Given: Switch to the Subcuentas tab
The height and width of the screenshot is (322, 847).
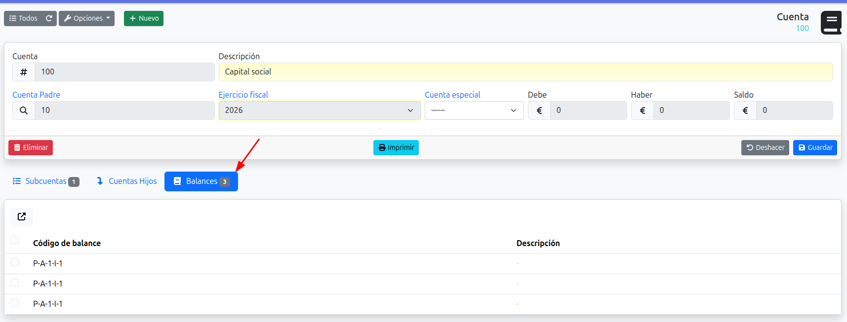Looking at the screenshot, I should [x=45, y=181].
